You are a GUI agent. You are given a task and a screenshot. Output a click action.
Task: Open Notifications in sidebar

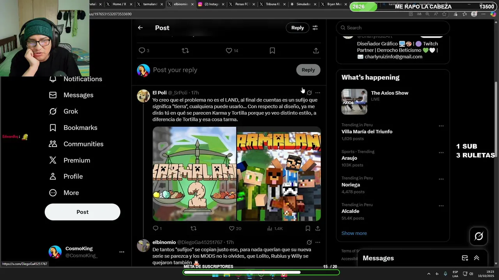[76, 79]
